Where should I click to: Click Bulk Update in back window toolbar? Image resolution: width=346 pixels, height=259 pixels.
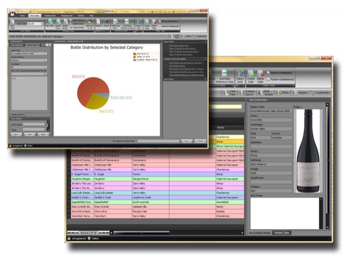pos(266,93)
